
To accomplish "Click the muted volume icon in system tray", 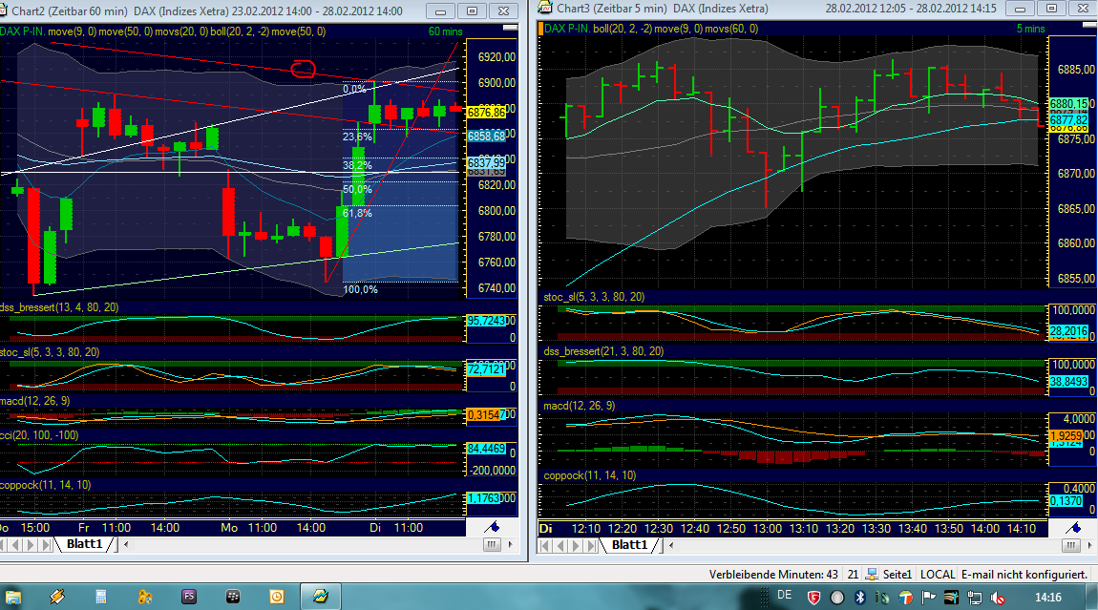I will pos(996,596).
